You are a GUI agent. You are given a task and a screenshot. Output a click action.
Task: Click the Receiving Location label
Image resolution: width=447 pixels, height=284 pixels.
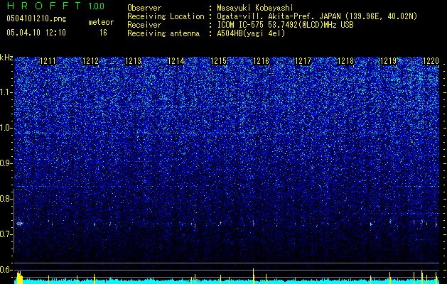click(x=166, y=16)
